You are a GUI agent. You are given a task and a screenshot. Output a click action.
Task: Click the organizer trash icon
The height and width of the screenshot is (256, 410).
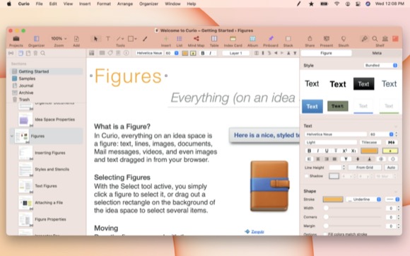coord(35,53)
